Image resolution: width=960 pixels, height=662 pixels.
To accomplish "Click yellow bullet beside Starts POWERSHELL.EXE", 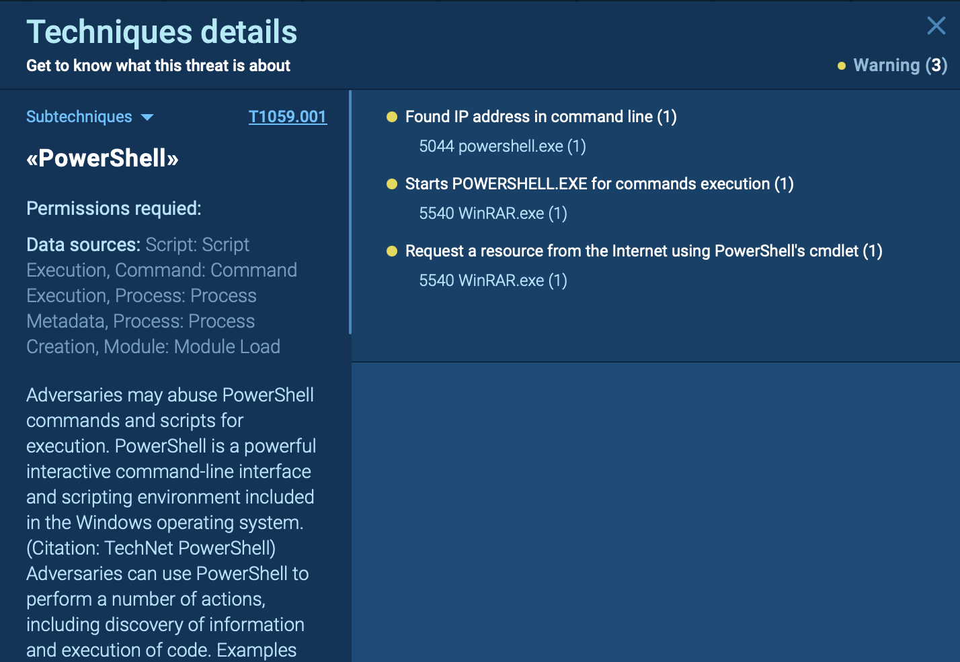I will click(x=392, y=184).
